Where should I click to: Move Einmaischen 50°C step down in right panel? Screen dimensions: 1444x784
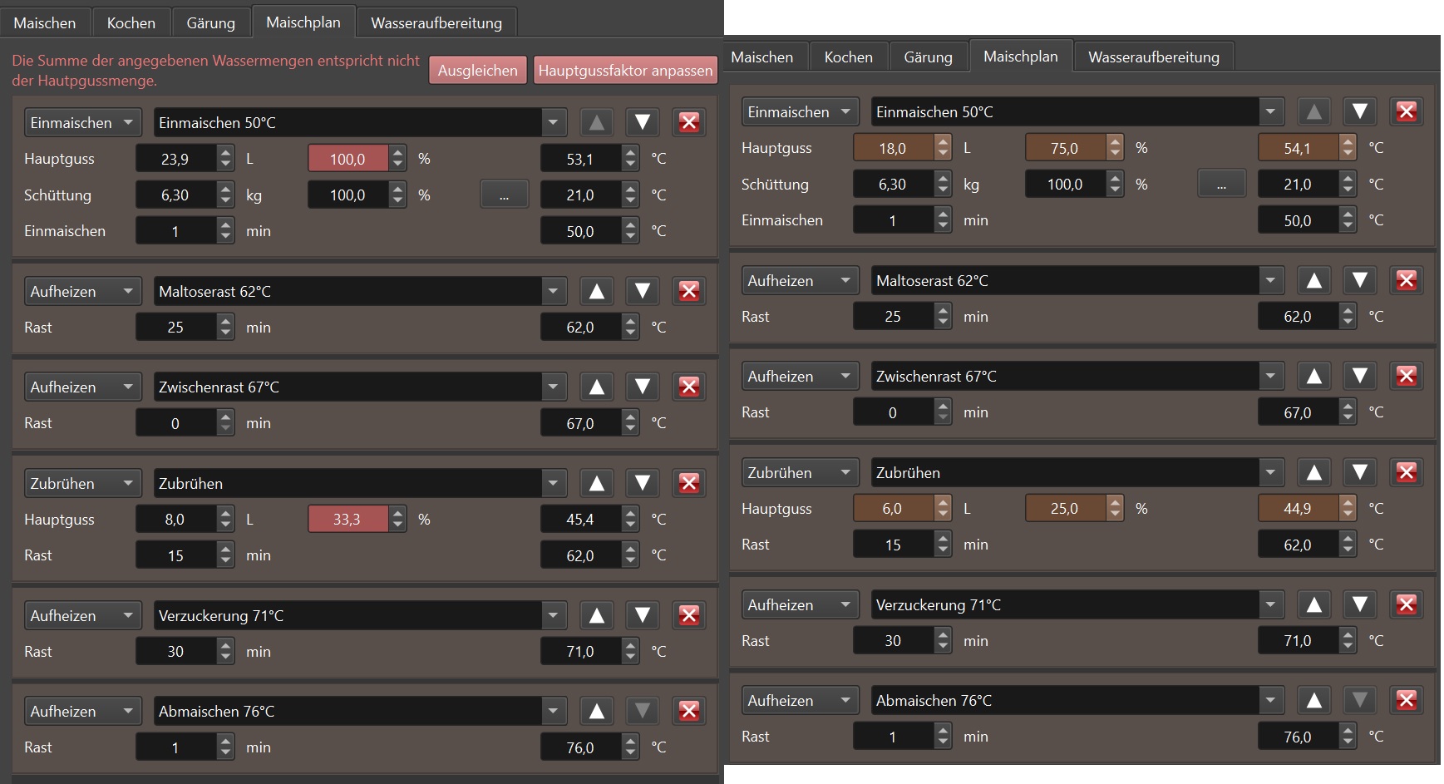1359,111
